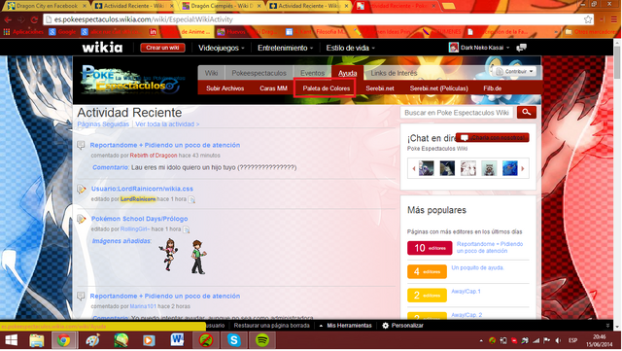Image resolution: width=622 pixels, height=351 pixels.
Task: Reload the page with the refresh icon
Action: click(34, 19)
